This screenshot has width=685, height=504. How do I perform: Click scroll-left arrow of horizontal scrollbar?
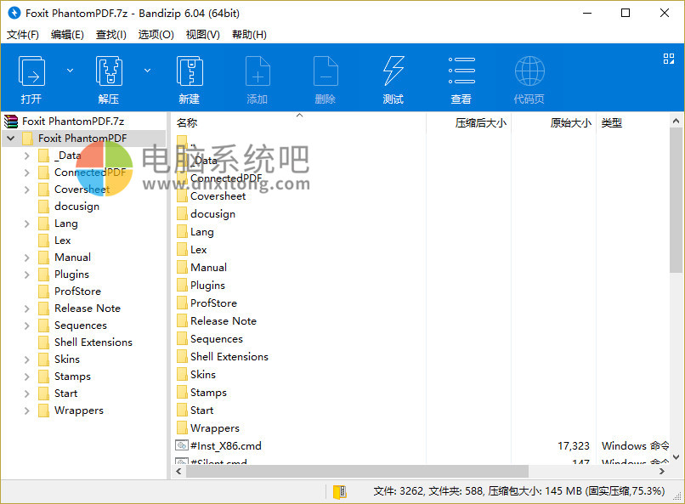tap(178, 472)
